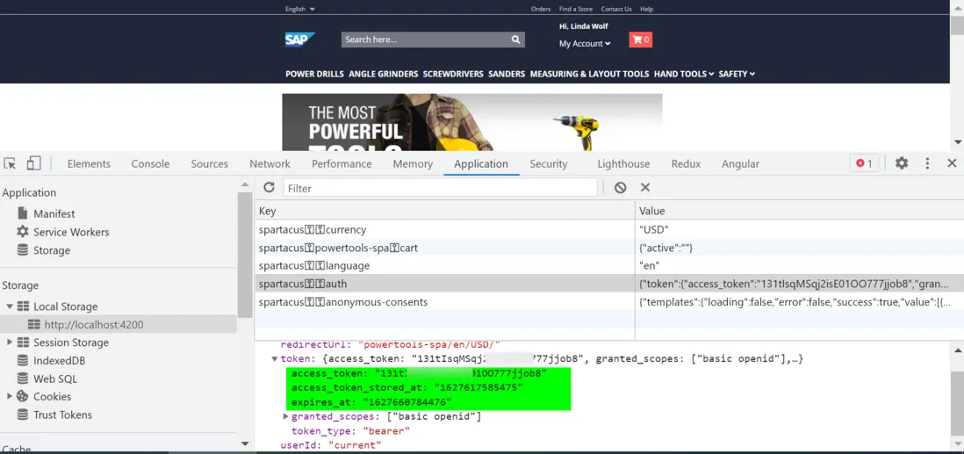Open the My Account dropdown

pyautogui.click(x=585, y=44)
